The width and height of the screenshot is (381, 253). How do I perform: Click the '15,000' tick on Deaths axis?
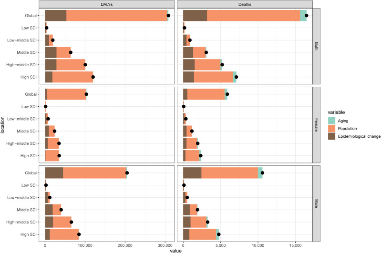pyautogui.click(x=295, y=245)
